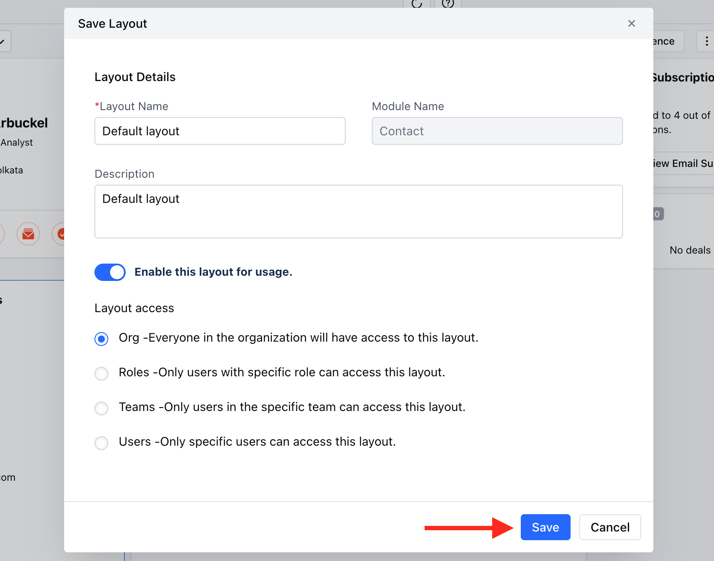Select the Users layout access radio button
The width and height of the screenshot is (714, 561).
point(101,443)
